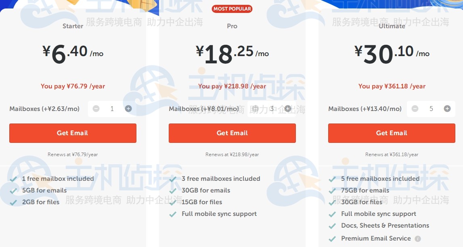The height and width of the screenshot is (247, 463).
Task: Increase Ultimate plan mailbox count
Action: pyautogui.click(x=447, y=109)
